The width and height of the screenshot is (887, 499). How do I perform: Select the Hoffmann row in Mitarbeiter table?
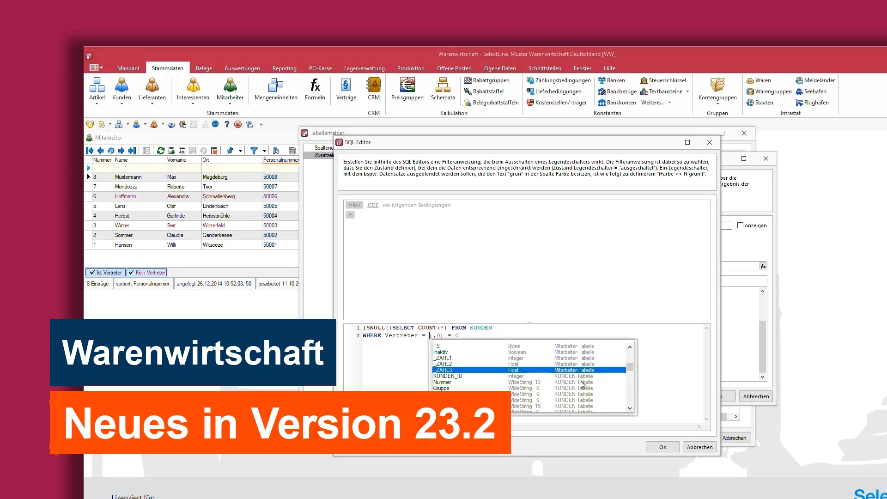[192, 196]
